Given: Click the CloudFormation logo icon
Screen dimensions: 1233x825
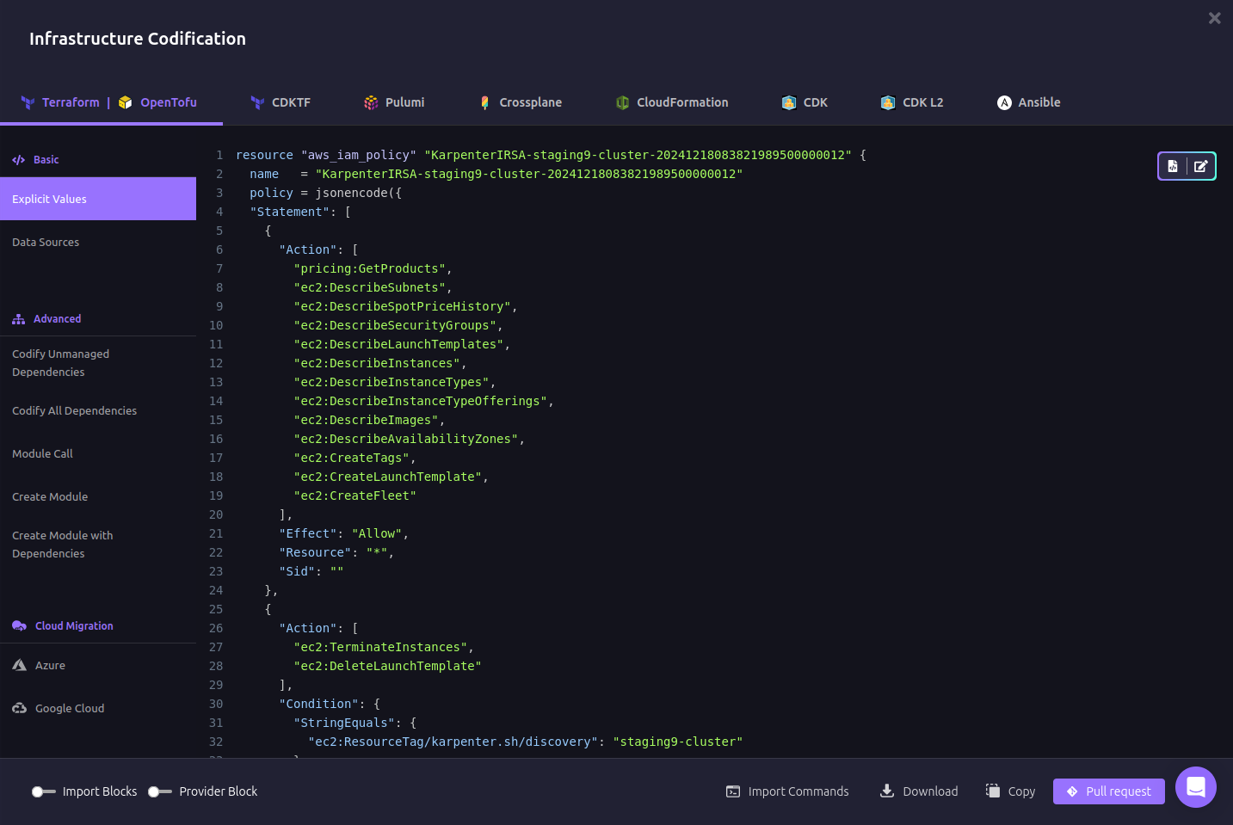Looking at the screenshot, I should tap(622, 102).
